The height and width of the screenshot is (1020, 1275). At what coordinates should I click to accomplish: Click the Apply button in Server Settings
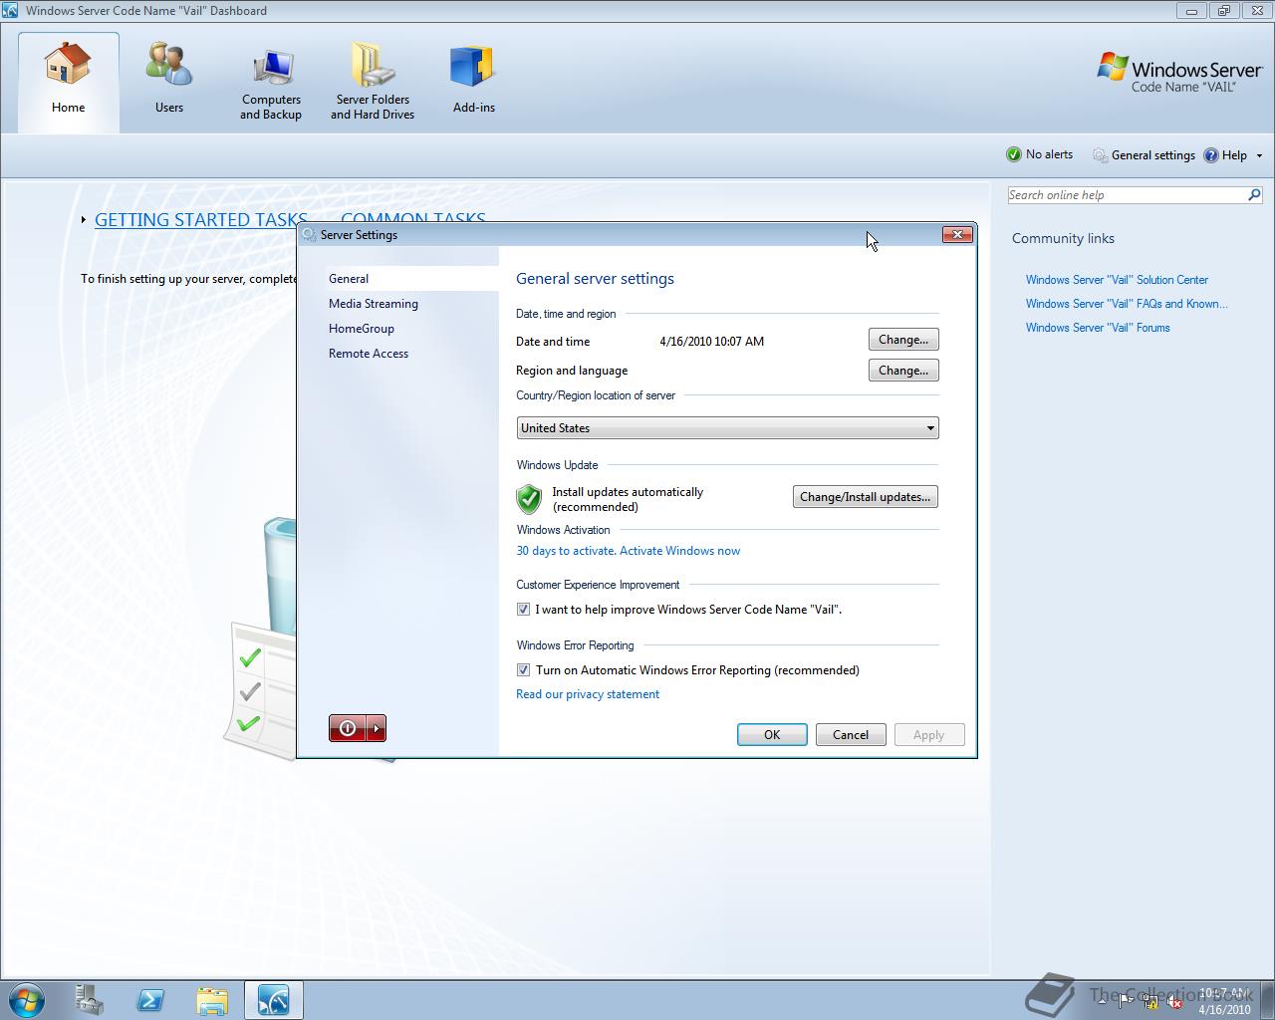tap(928, 735)
